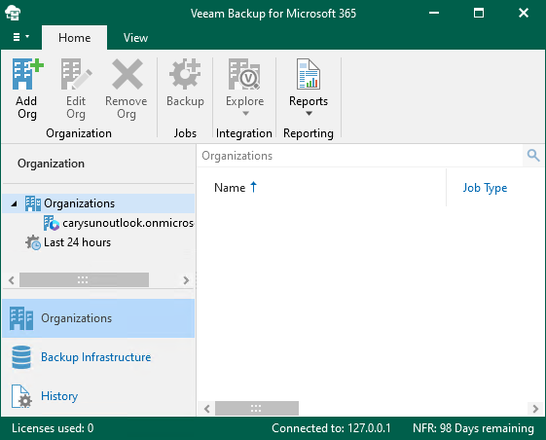
Task: Click tree pane left scroll arrow
Action: [x=12, y=280]
